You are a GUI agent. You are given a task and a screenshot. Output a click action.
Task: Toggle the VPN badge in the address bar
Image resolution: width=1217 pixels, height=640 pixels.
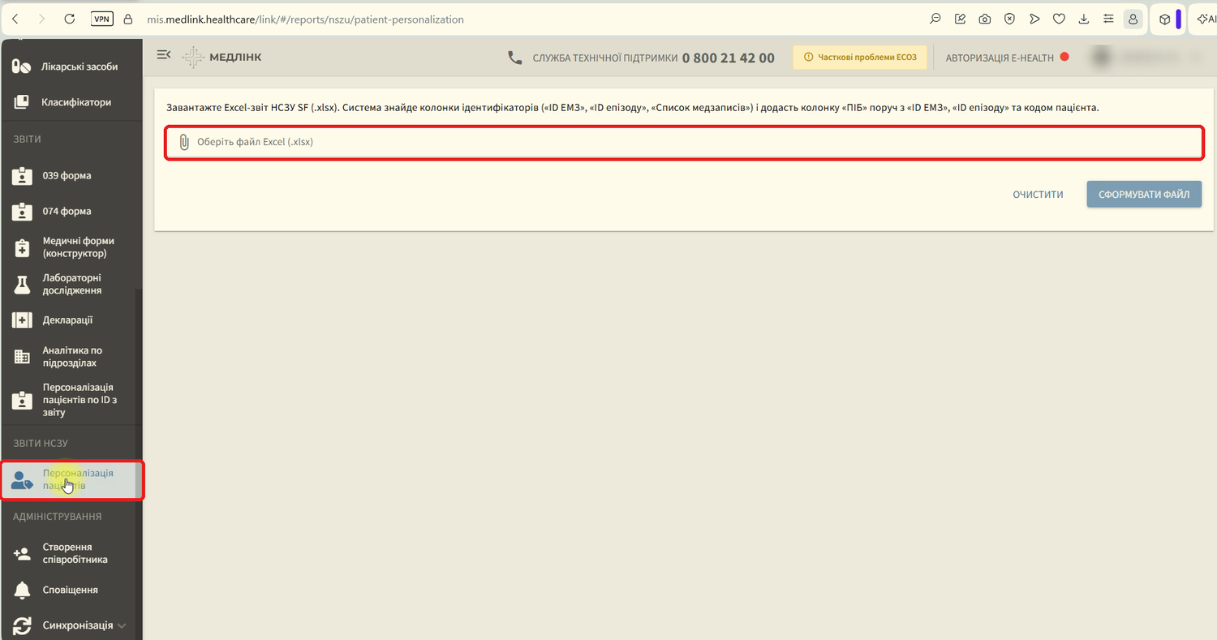(x=102, y=19)
